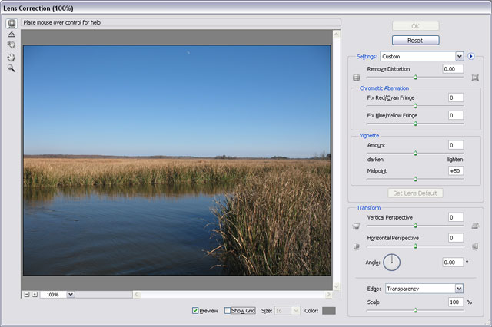Screen dimensions: 492x327
Task: Click the Horizontal Perspective value field
Action: coord(456,238)
